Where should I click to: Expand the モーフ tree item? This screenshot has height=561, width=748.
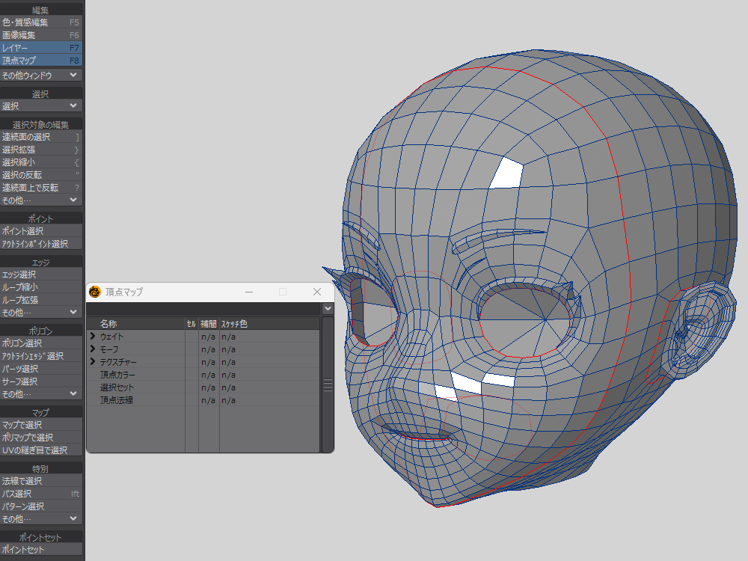tap(93, 349)
